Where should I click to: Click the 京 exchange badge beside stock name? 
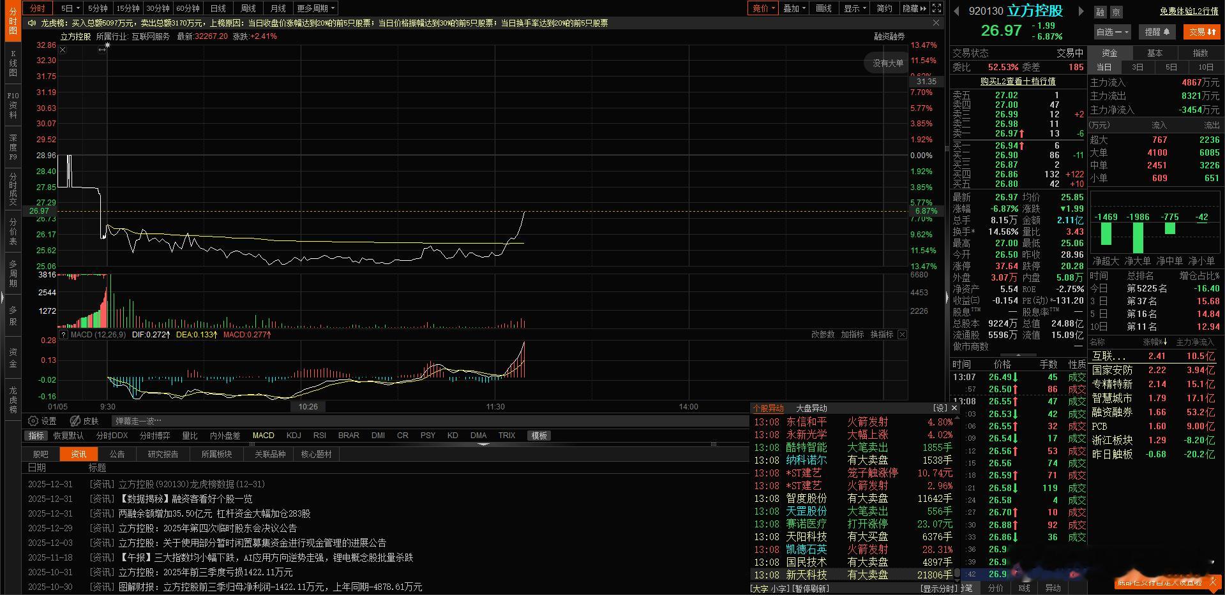click(x=1116, y=12)
